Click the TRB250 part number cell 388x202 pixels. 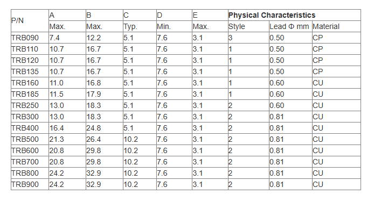pos(30,105)
